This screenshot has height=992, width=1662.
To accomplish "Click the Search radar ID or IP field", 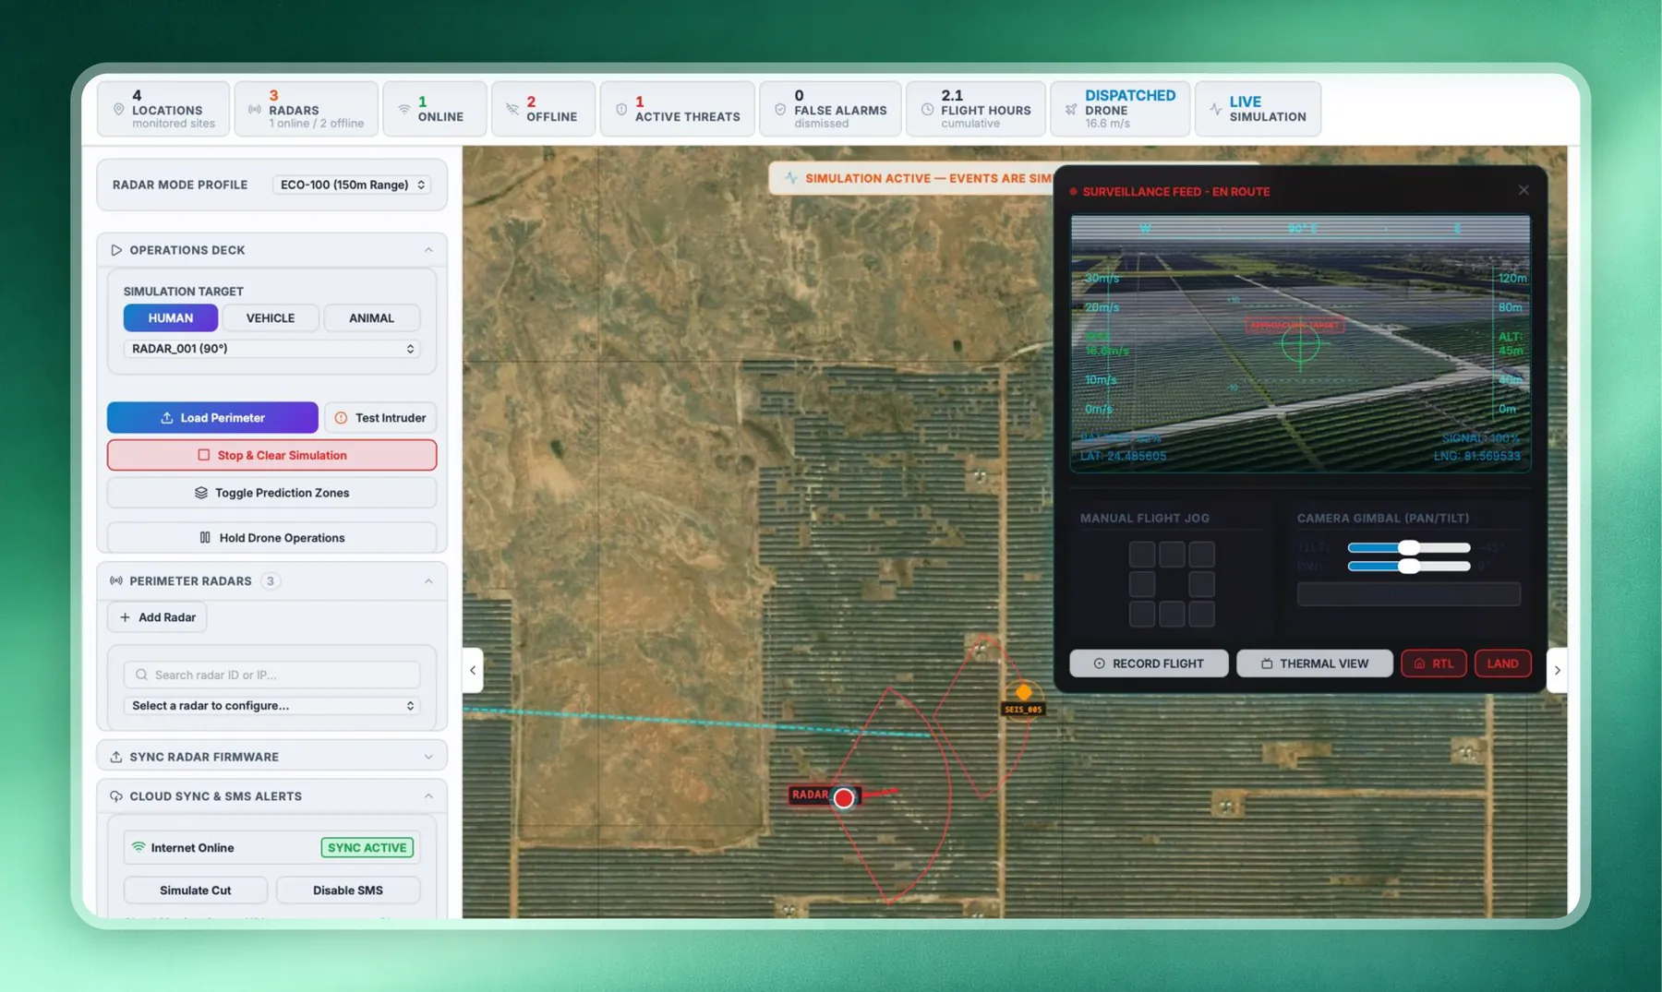I will pyautogui.click(x=272, y=675).
